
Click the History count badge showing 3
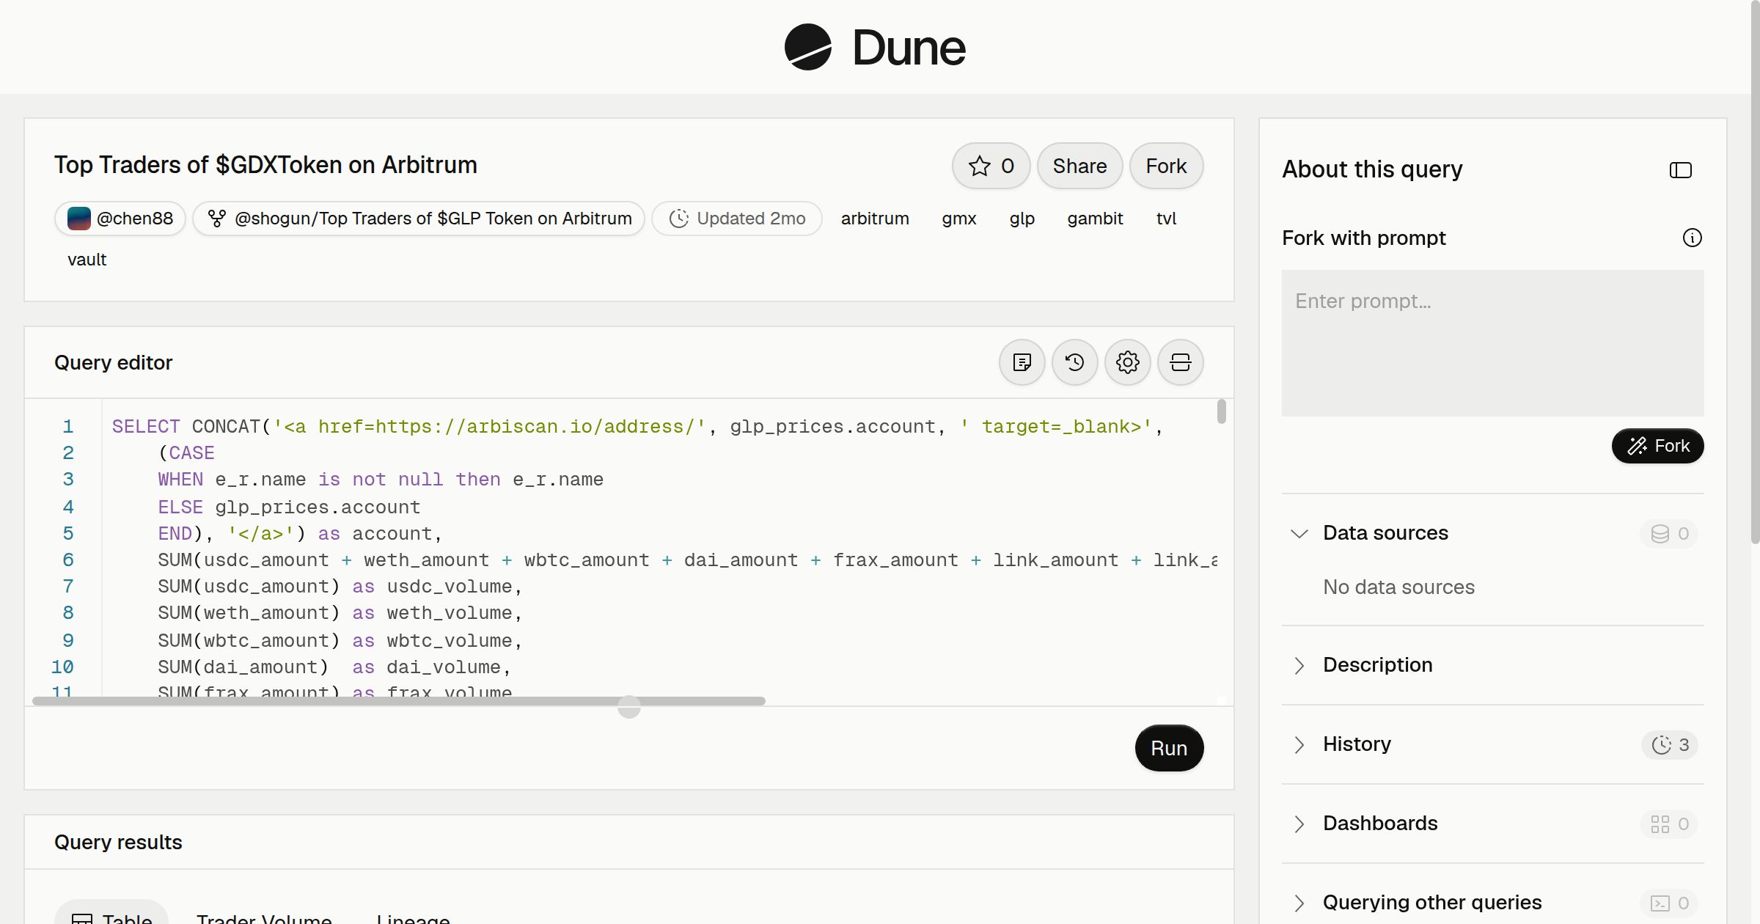[1670, 744]
